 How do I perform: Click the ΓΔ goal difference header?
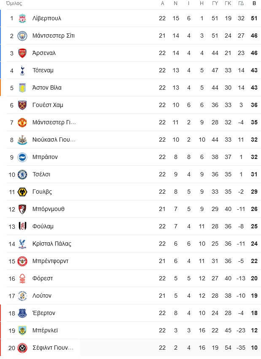click(x=241, y=3)
